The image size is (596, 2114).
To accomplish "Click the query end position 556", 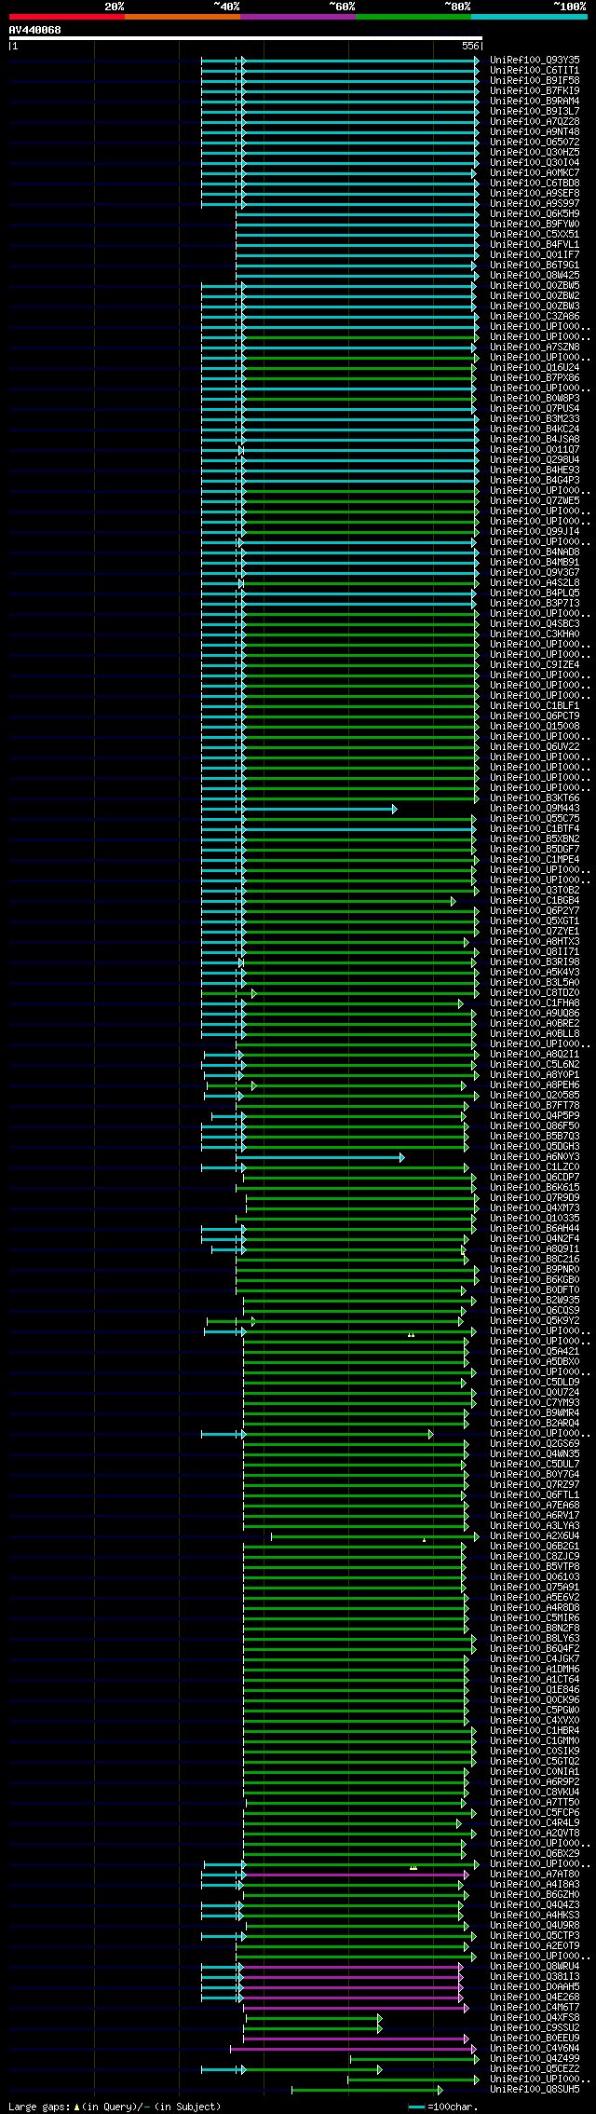I will point(470,46).
